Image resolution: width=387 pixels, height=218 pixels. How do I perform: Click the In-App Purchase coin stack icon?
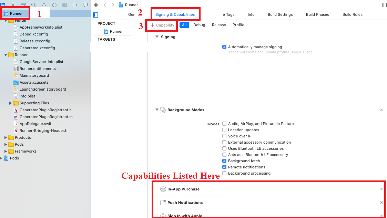pos(163,189)
